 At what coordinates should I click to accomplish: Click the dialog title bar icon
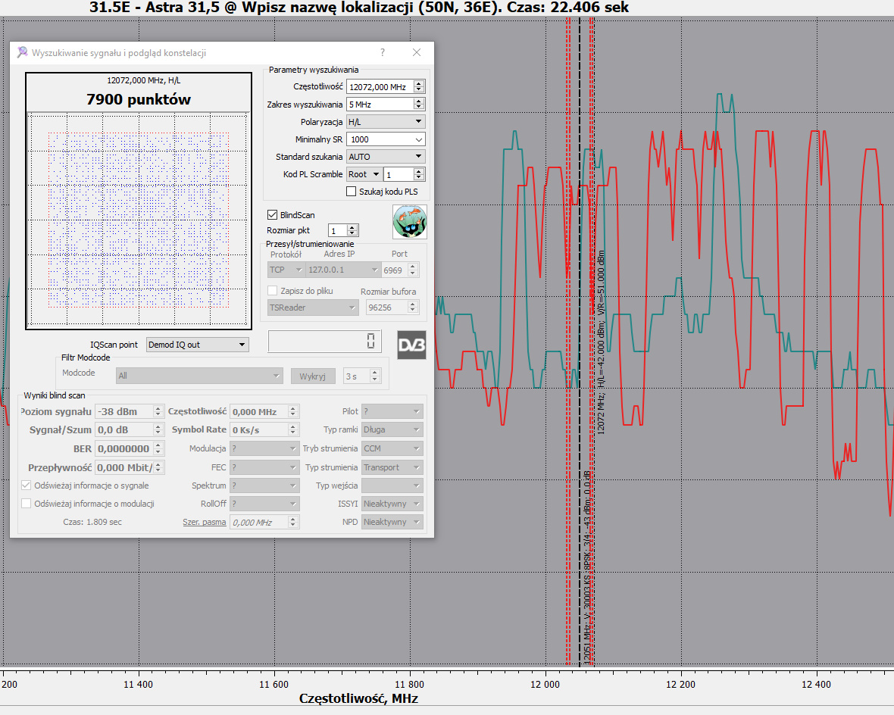[x=22, y=52]
